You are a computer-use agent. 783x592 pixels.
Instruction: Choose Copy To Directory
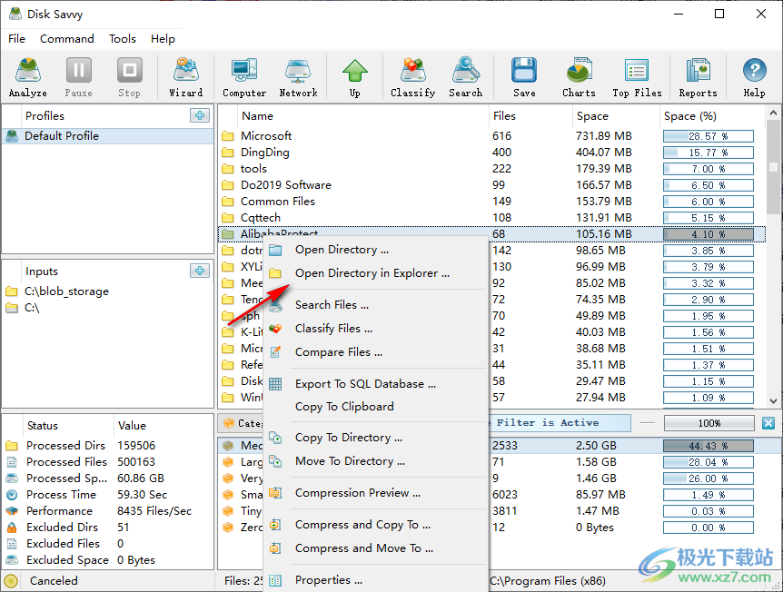click(x=375, y=438)
